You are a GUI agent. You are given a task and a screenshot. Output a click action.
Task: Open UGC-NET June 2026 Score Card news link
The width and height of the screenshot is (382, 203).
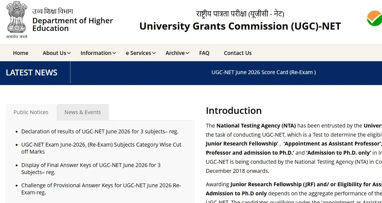[x=264, y=72]
